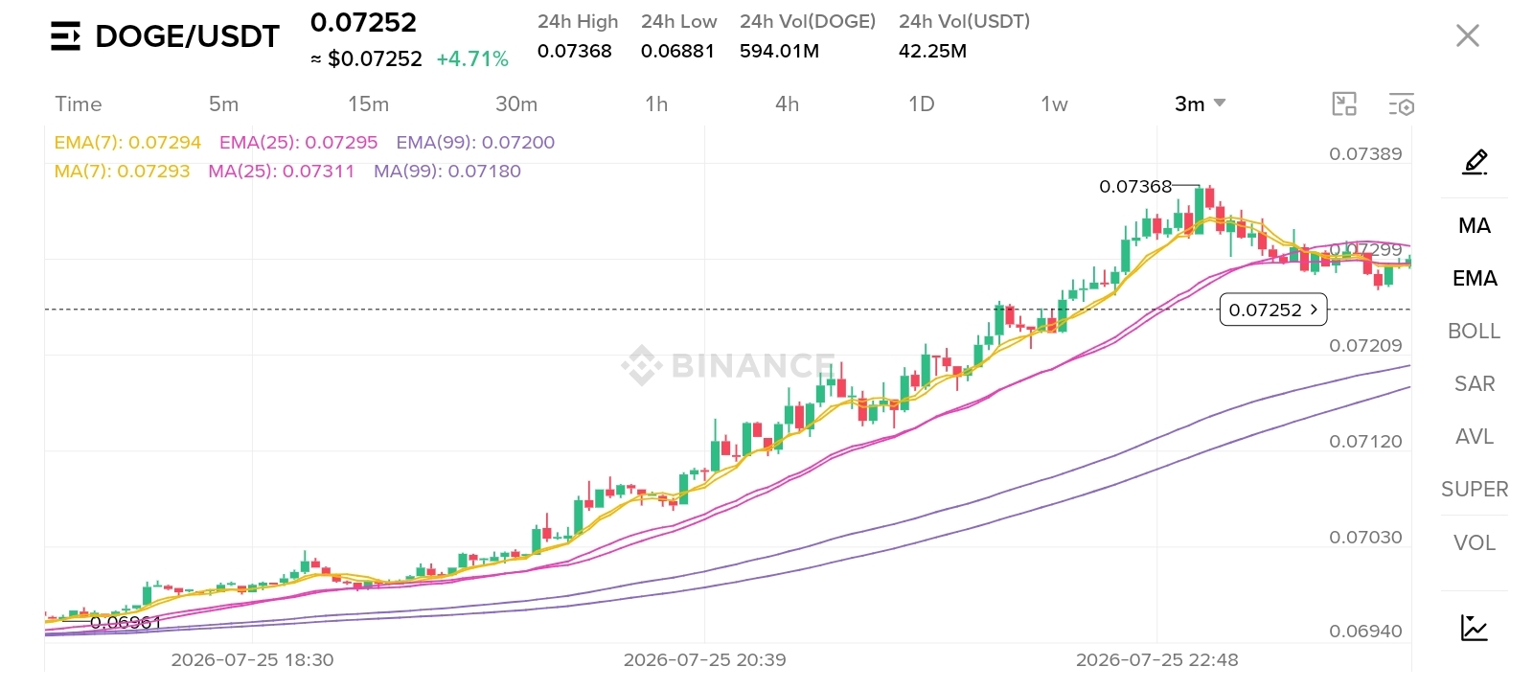
Task: Enable the SUPER indicator
Action: 1475,489
